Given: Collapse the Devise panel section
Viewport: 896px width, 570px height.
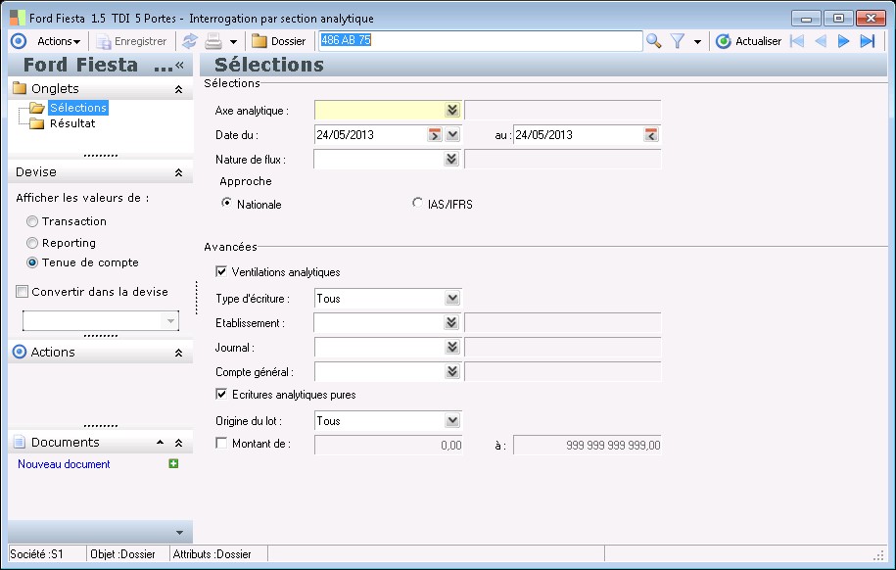Looking at the screenshot, I should [x=178, y=172].
